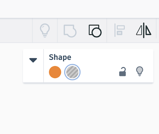Choose the overlapping rectangle and circle icon

(95, 31)
